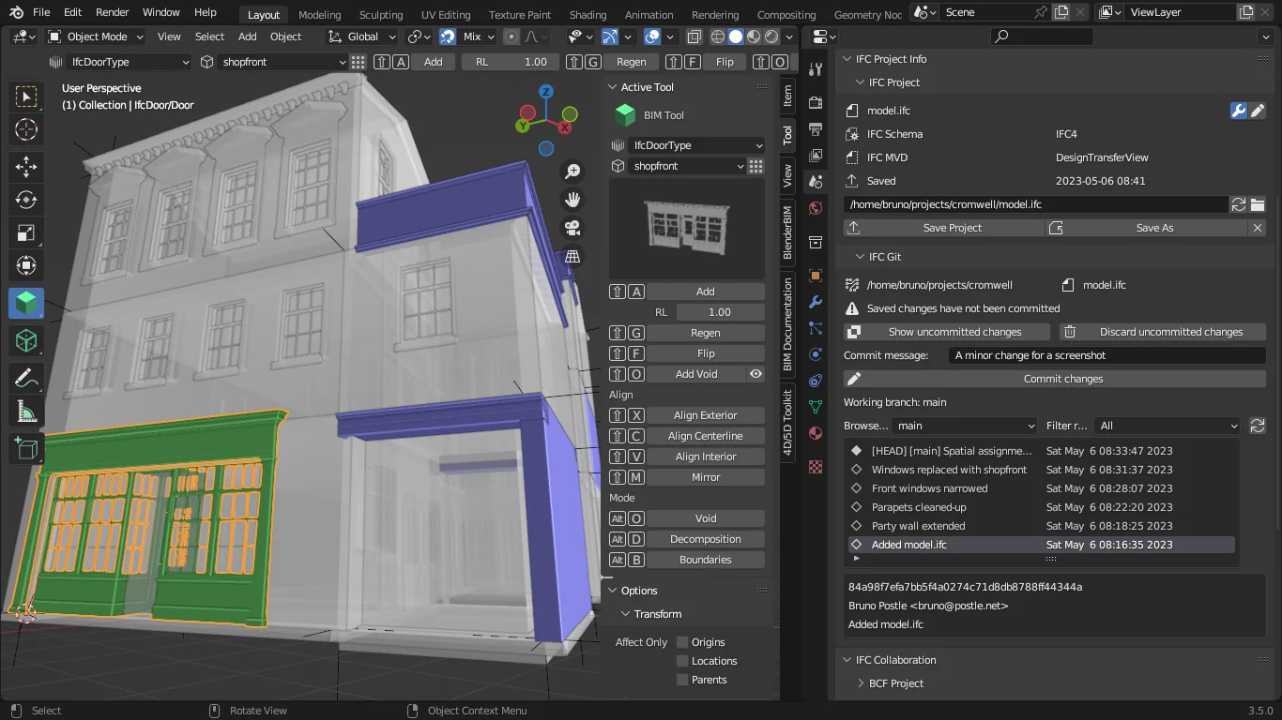Switch to the Shading workspace tab

[588, 15]
